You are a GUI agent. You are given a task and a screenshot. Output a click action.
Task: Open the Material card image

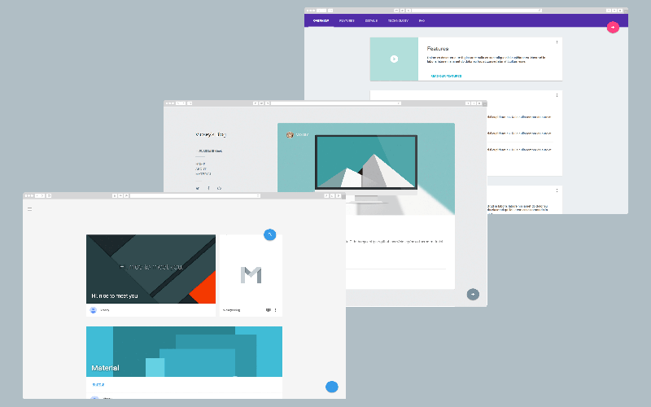pyautogui.click(x=184, y=352)
